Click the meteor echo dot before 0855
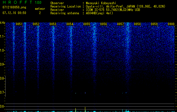 coord(76,93)
